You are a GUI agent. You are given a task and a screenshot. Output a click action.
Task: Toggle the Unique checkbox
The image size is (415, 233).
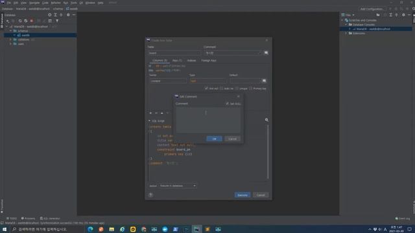(x=237, y=88)
